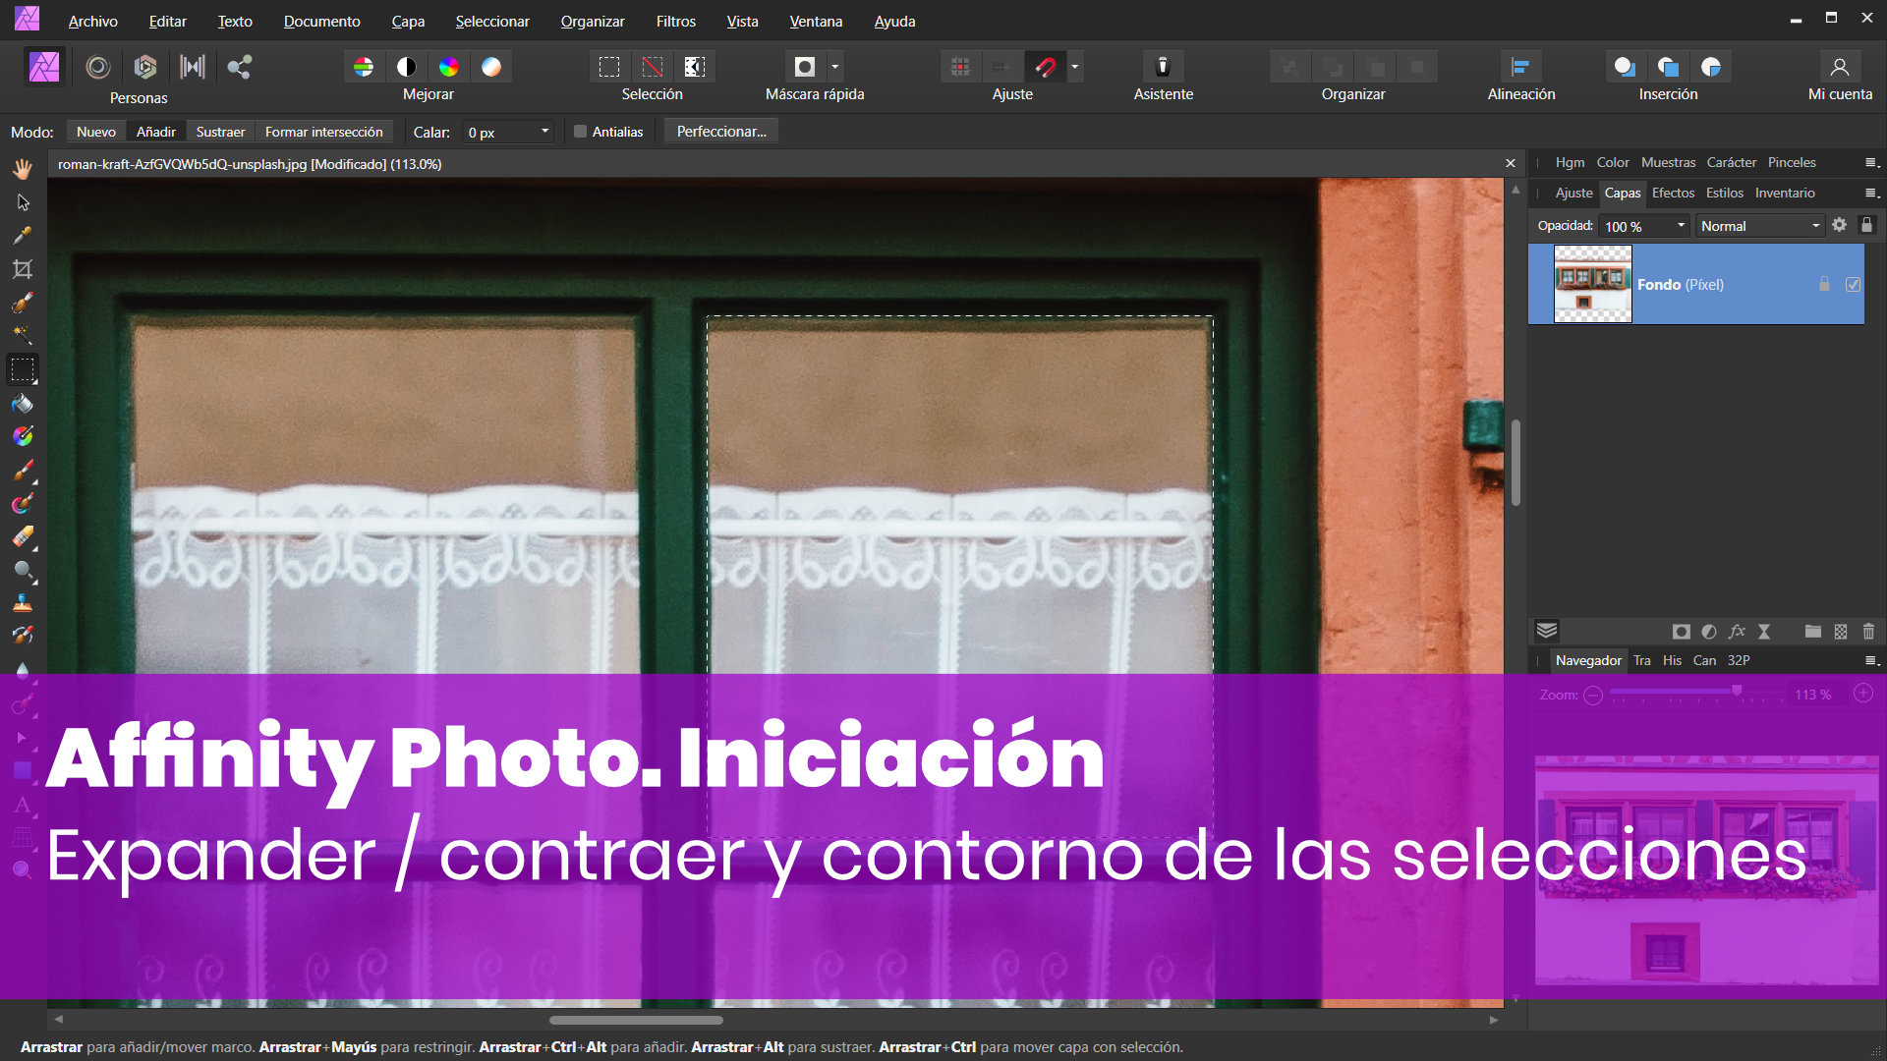Screen dimensions: 1887x1061
Task: Select the Crop tool
Action: click(x=23, y=269)
